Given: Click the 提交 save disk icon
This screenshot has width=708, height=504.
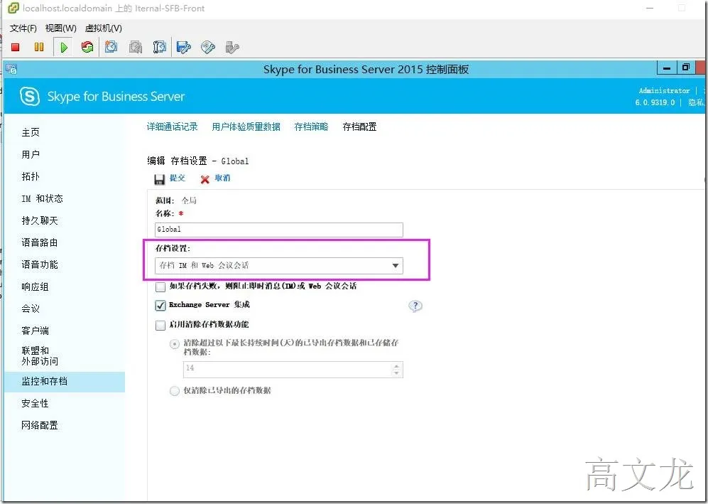Looking at the screenshot, I should (159, 179).
